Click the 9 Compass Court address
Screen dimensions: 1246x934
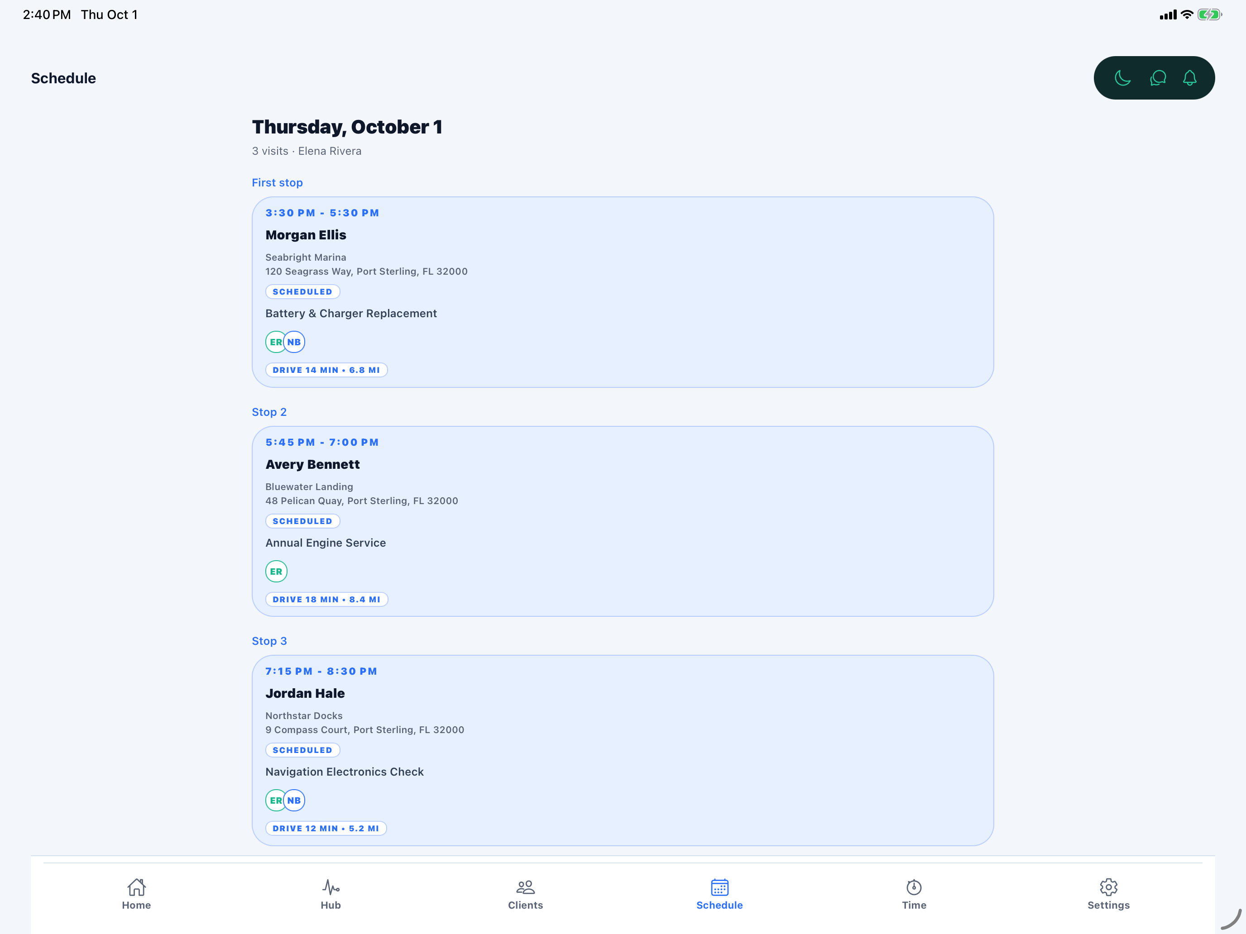(x=364, y=729)
